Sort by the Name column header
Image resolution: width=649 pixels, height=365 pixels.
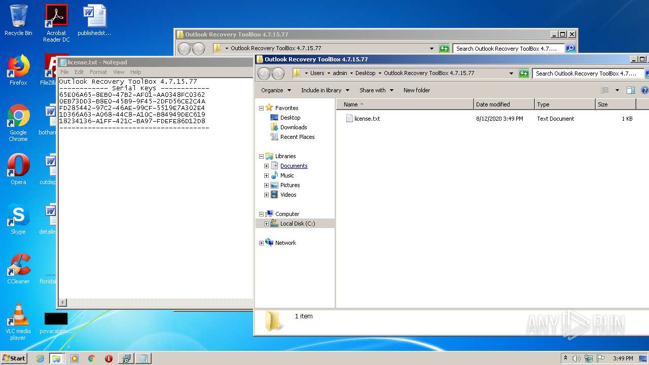[x=405, y=104]
